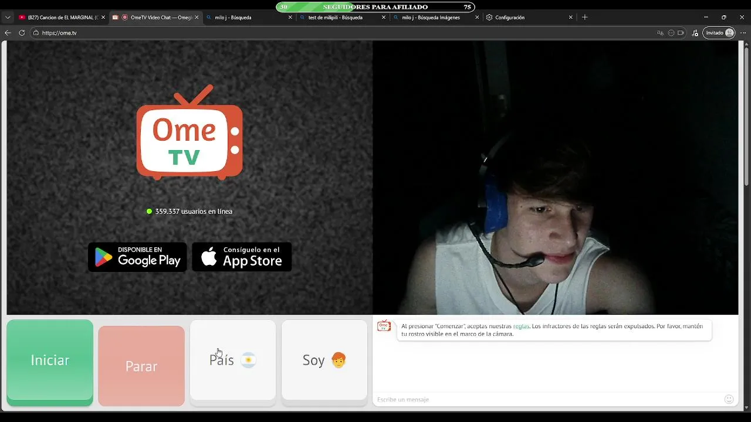
Task: Click the OmeTV logo on the left panel
Action: (190, 132)
